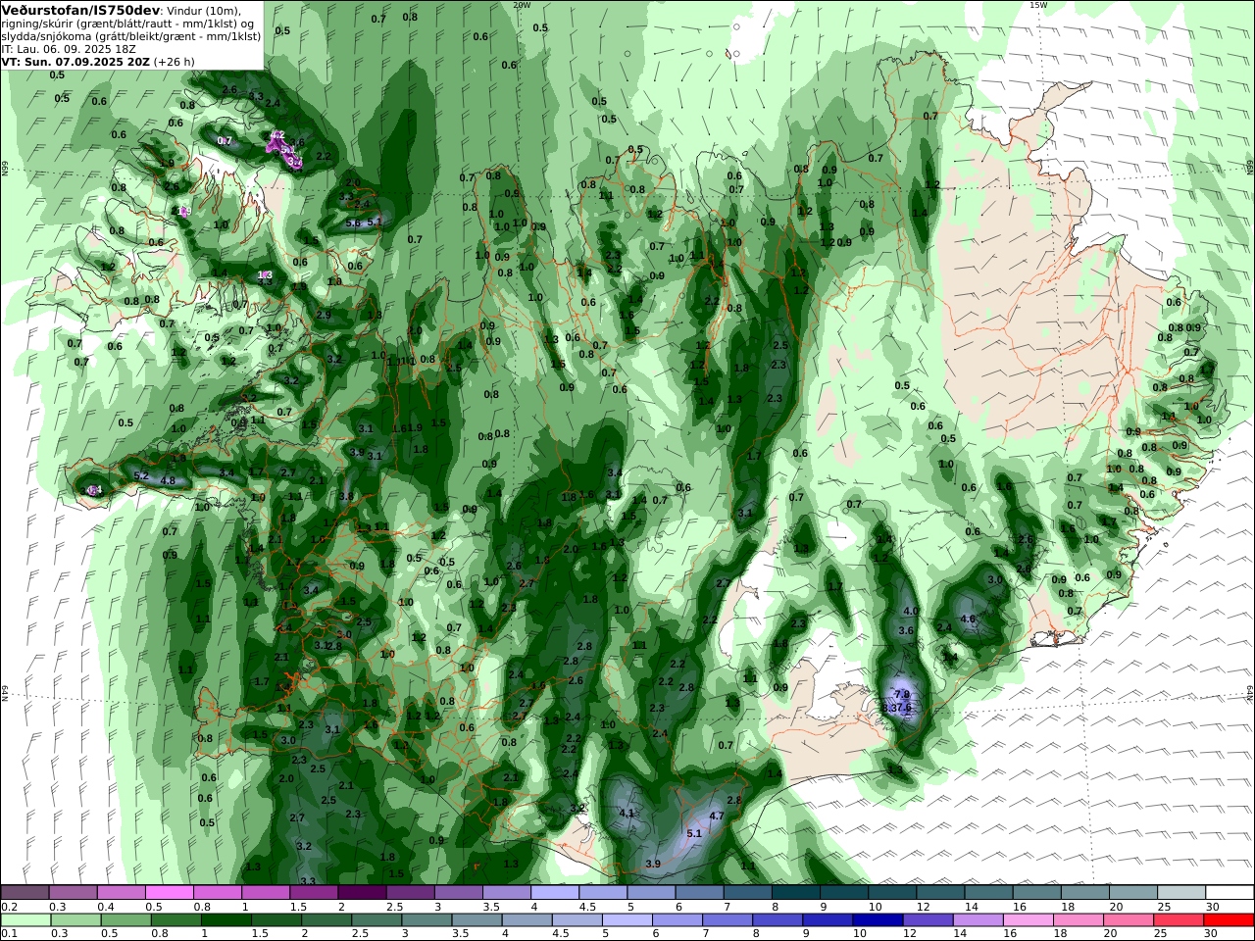Screen dimensions: 1255x941
Task: Click the dark teal 9 snow scale swatch
Action: click(x=843, y=893)
